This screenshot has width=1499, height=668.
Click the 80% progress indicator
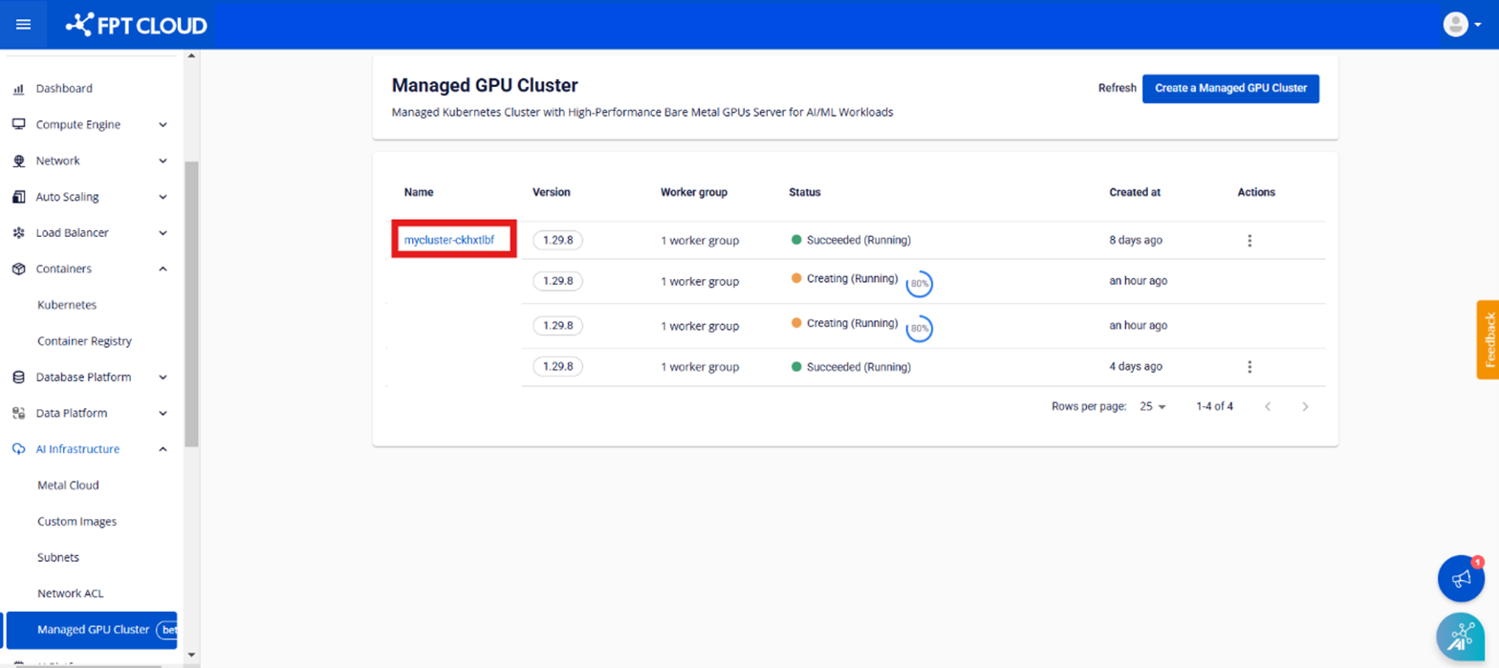coord(919,284)
